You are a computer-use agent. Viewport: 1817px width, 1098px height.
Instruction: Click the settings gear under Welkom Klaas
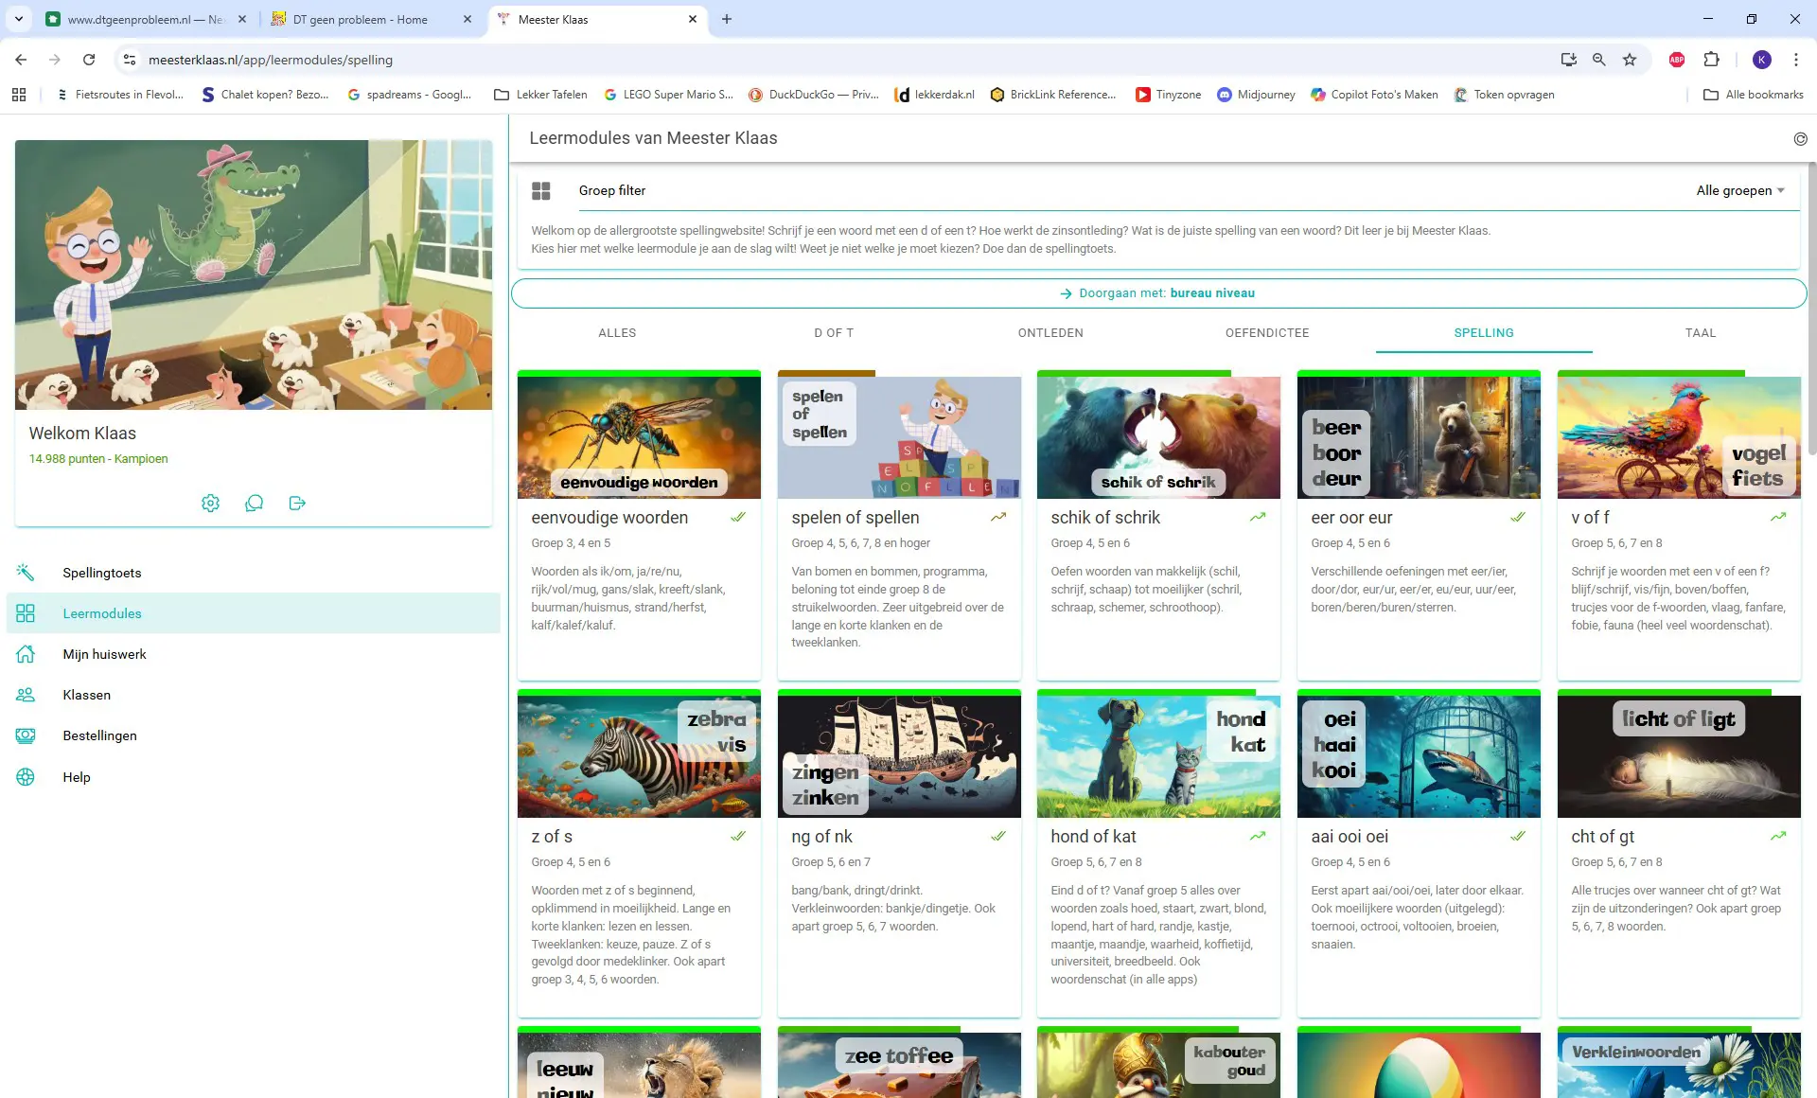pyautogui.click(x=210, y=503)
